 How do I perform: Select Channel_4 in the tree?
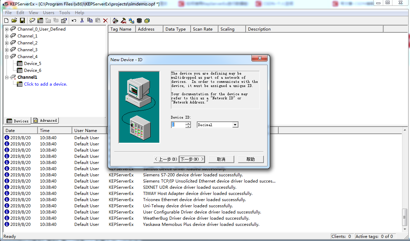pos(28,56)
